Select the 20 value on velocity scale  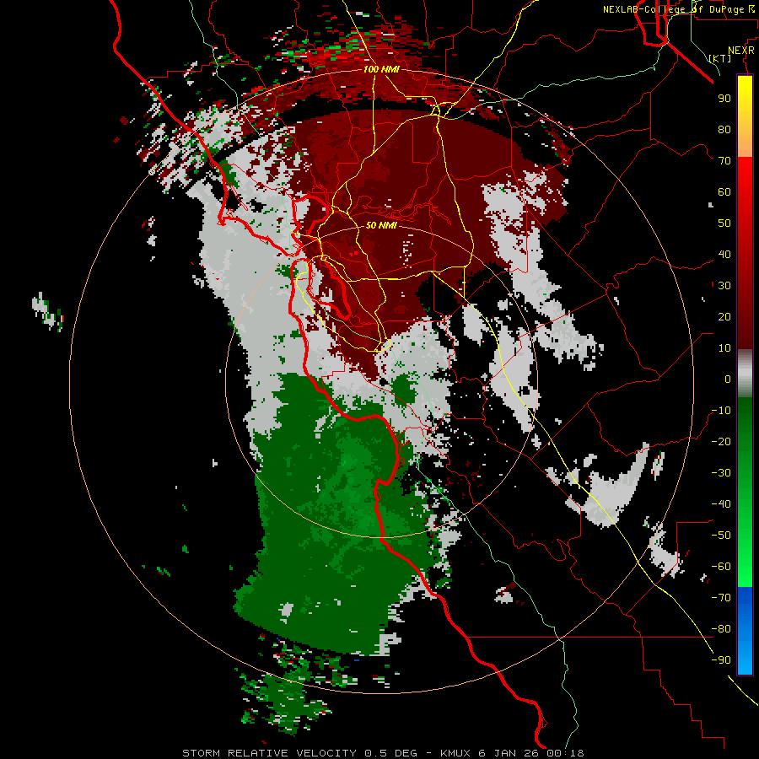click(724, 317)
